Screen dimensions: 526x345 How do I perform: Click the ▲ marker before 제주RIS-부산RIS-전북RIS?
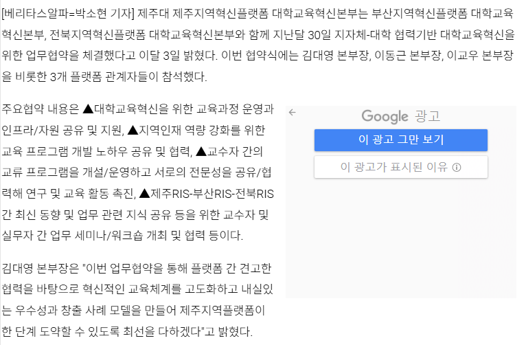(145, 193)
